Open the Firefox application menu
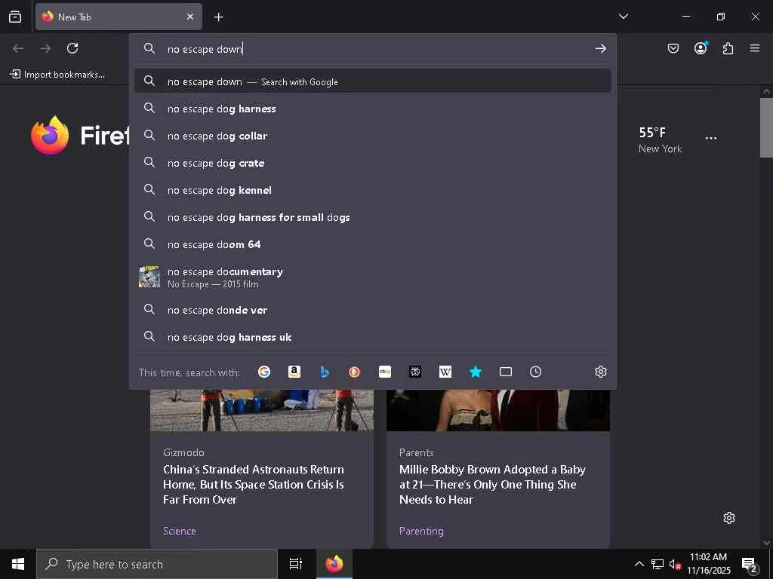This screenshot has height=579, width=773. 755,48
